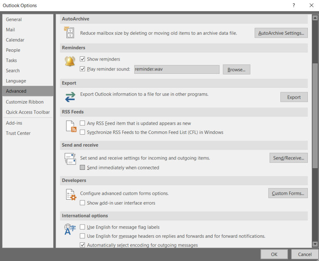The height and width of the screenshot is (261, 319).
Task: Click the reminder.wav sound file field
Action: click(177, 69)
